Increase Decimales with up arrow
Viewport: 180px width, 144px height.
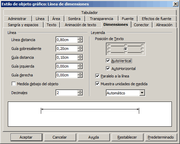80,91
